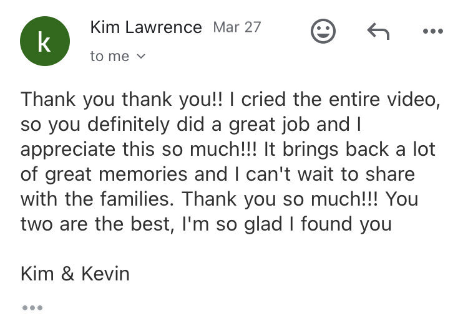Open Kim Lawrence sender name
The height and width of the screenshot is (334, 468).
click(146, 27)
